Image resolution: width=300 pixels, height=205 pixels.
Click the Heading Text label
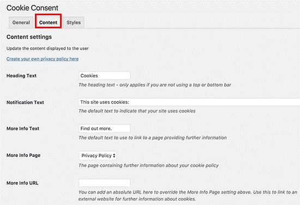click(21, 76)
